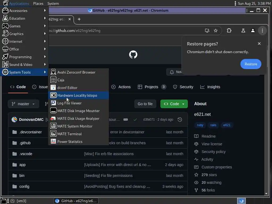Open the Security tab

pyautogui.click(x=183, y=87)
